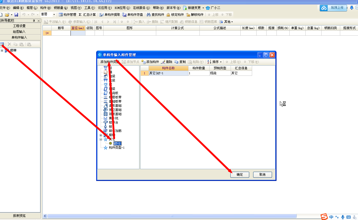Image resolution: width=358 pixels, height=220 pixels.
Task: Click 单构件提取 toolbar button
Action: tap(110, 15)
